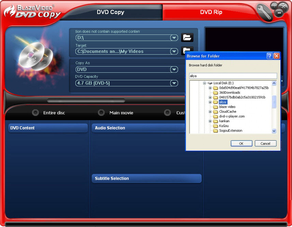Select the dvd-x-player.com folder

click(232, 116)
